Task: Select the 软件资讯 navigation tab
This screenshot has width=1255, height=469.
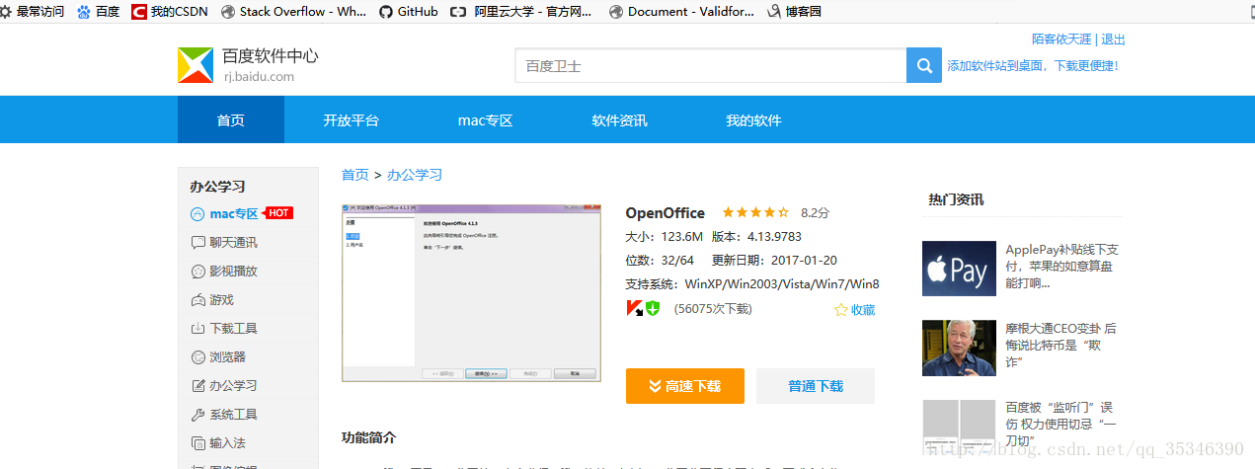Action: point(620,120)
